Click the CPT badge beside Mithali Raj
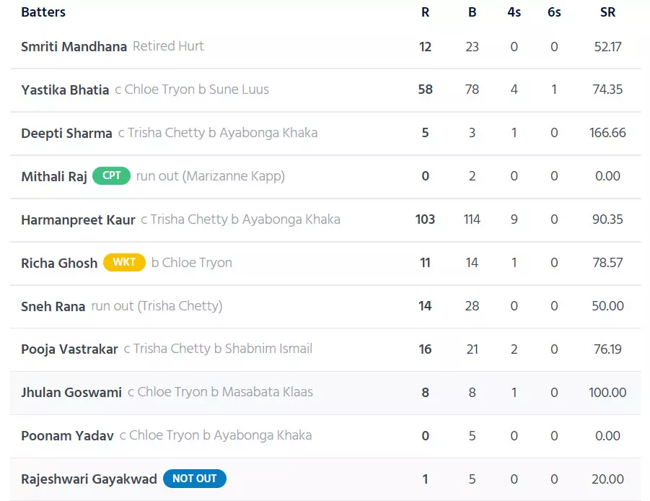The height and width of the screenshot is (501, 650). (x=111, y=176)
